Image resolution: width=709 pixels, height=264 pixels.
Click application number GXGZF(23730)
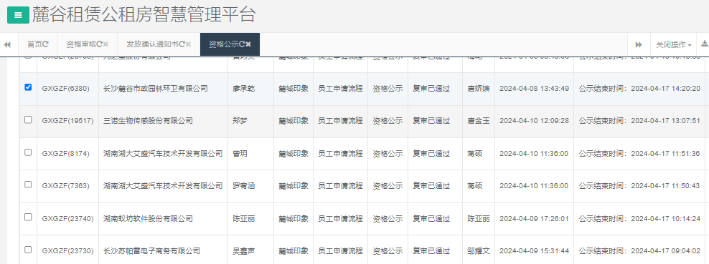pyautogui.click(x=68, y=251)
